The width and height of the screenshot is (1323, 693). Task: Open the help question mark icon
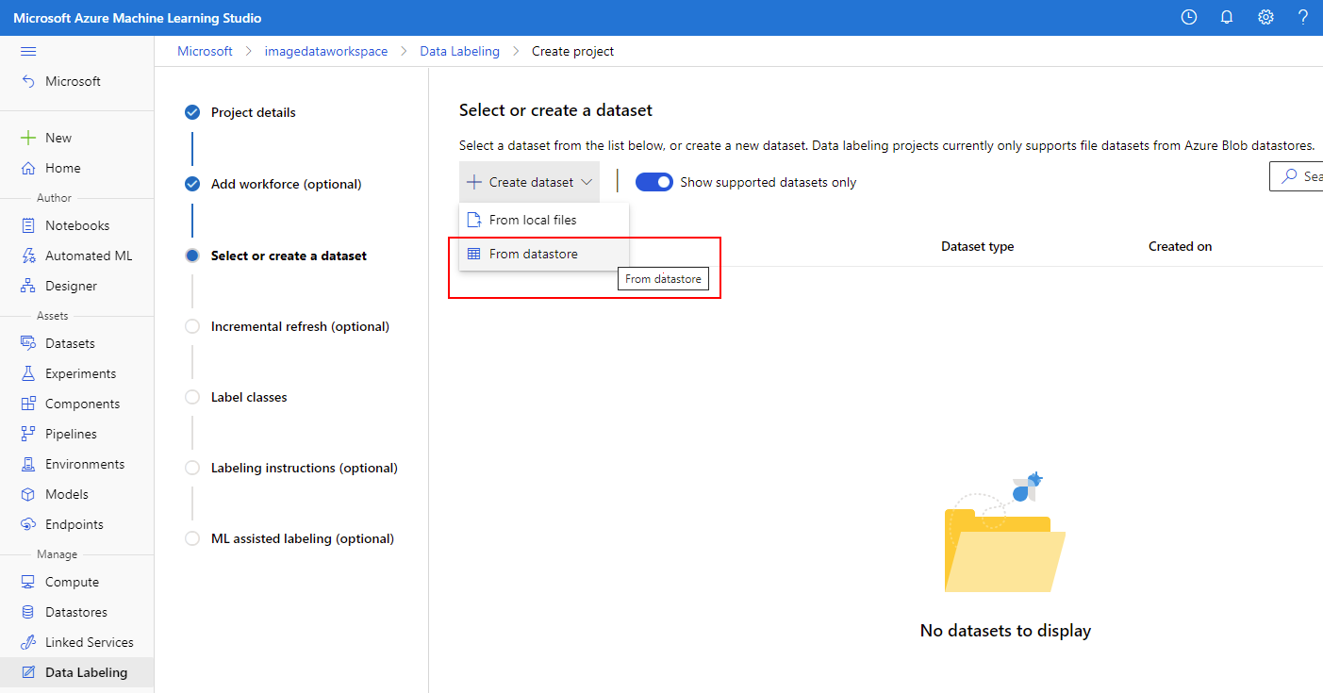pyautogui.click(x=1303, y=17)
